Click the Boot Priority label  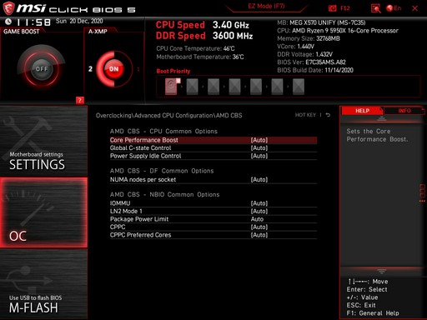click(173, 71)
